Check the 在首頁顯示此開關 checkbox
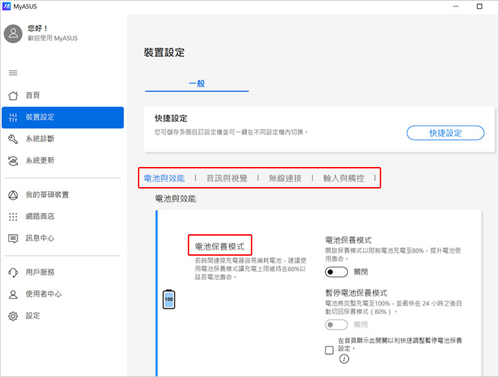Image resolution: width=499 pixels, height=377 pixels. [329, 350]
